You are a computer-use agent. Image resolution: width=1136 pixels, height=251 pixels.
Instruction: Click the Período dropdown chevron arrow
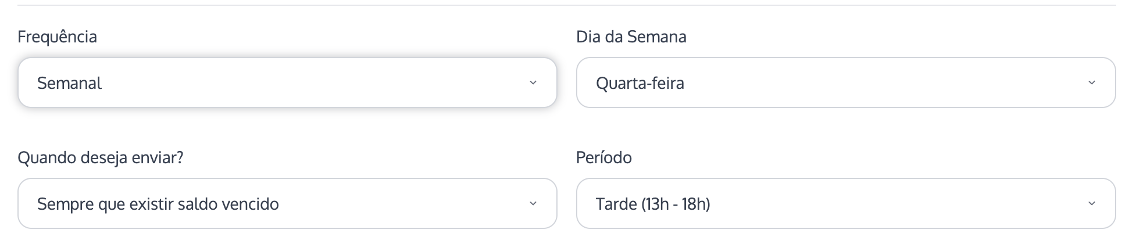tap(1091, 204)
